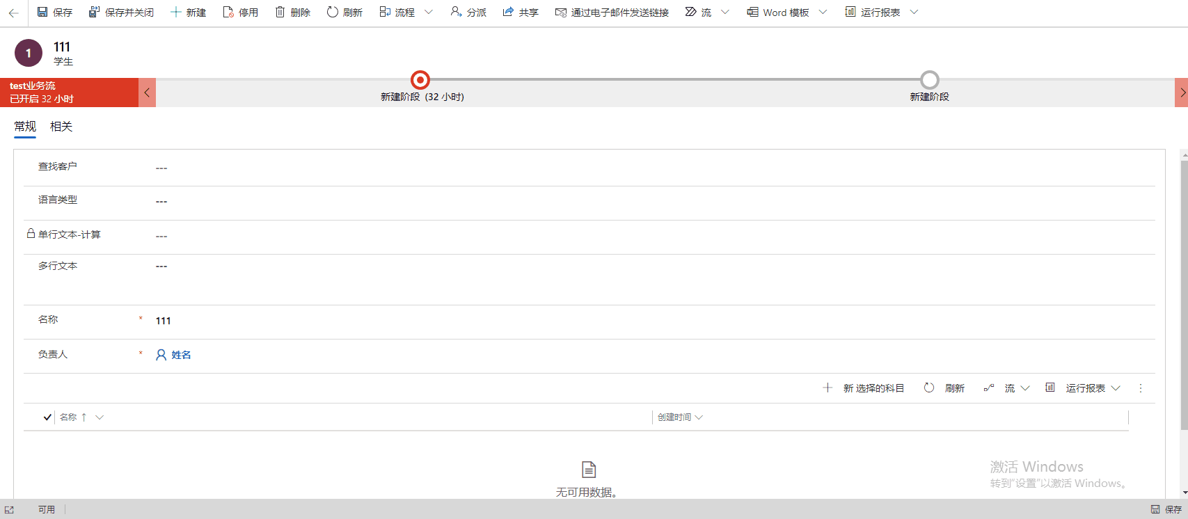The height and width of the screenshot is (519, 1188).
Task: Click the record title 111 heading
Action: (x=62, y=47)
